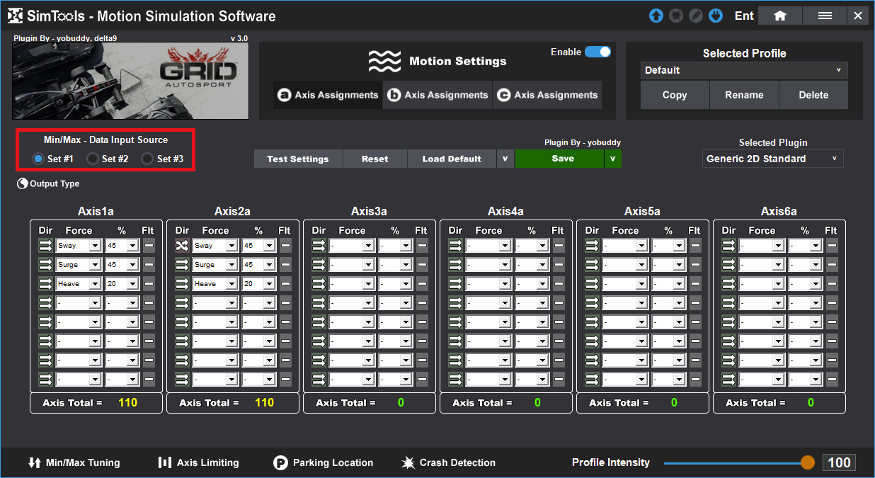Switch to the c Axis Assignments tab
The height and width of the screenshot is (478, 875).
547,95
